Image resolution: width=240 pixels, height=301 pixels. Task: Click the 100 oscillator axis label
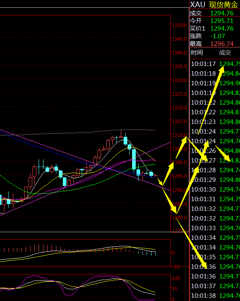[x=176, y=278]
